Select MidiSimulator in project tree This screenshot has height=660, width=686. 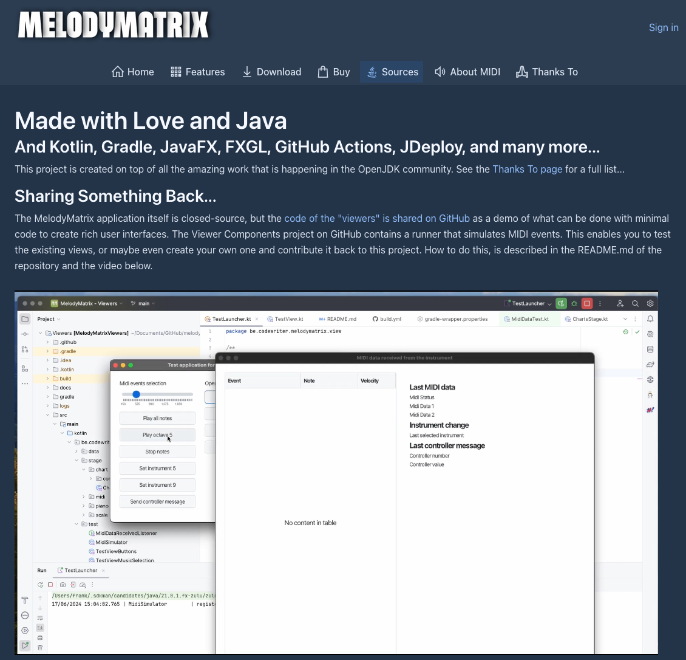(x=107, y=542)
